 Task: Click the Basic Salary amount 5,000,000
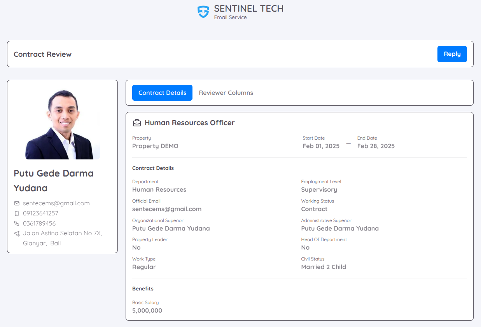point(147,311)
